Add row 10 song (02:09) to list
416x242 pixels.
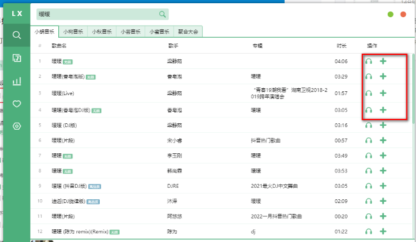click(383, 201)
